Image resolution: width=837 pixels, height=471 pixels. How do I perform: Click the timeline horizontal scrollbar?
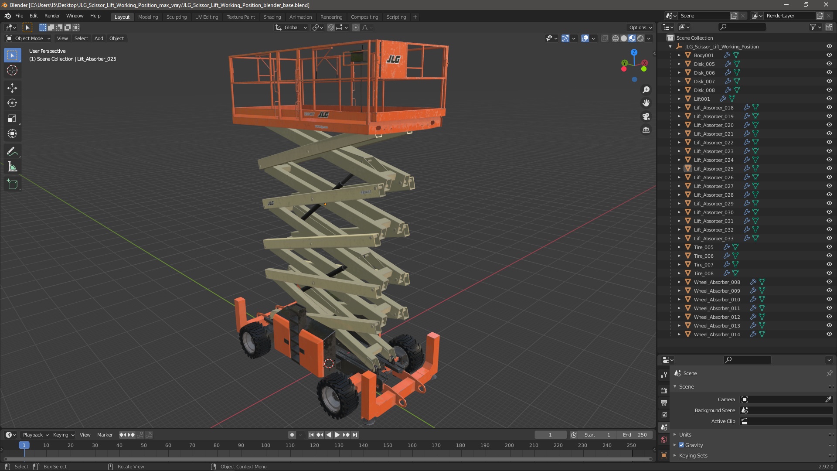coord(327,459)
